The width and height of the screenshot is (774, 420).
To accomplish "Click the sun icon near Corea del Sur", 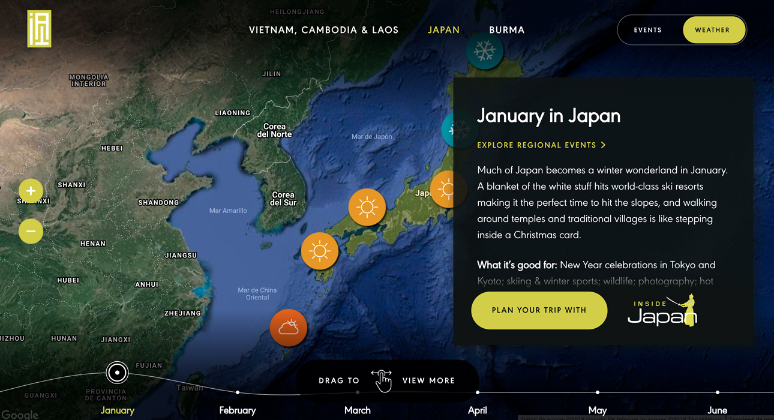I will coord(367,207).
